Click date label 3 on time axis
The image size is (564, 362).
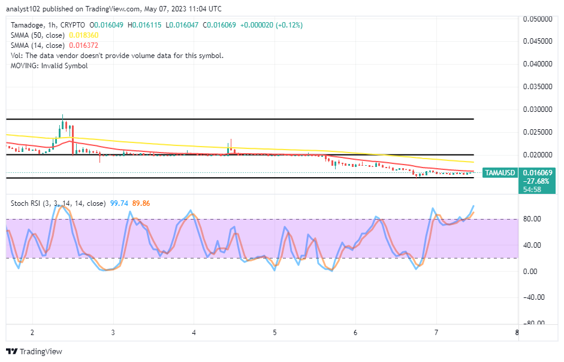(113, 333)
